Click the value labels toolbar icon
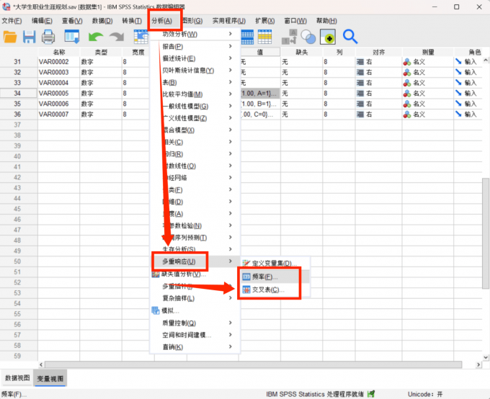The width and height of the screenshot is (490, 399). pyautogui.click(x=290, y=37)
